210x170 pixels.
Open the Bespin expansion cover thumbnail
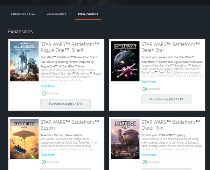tap(24, 139)
